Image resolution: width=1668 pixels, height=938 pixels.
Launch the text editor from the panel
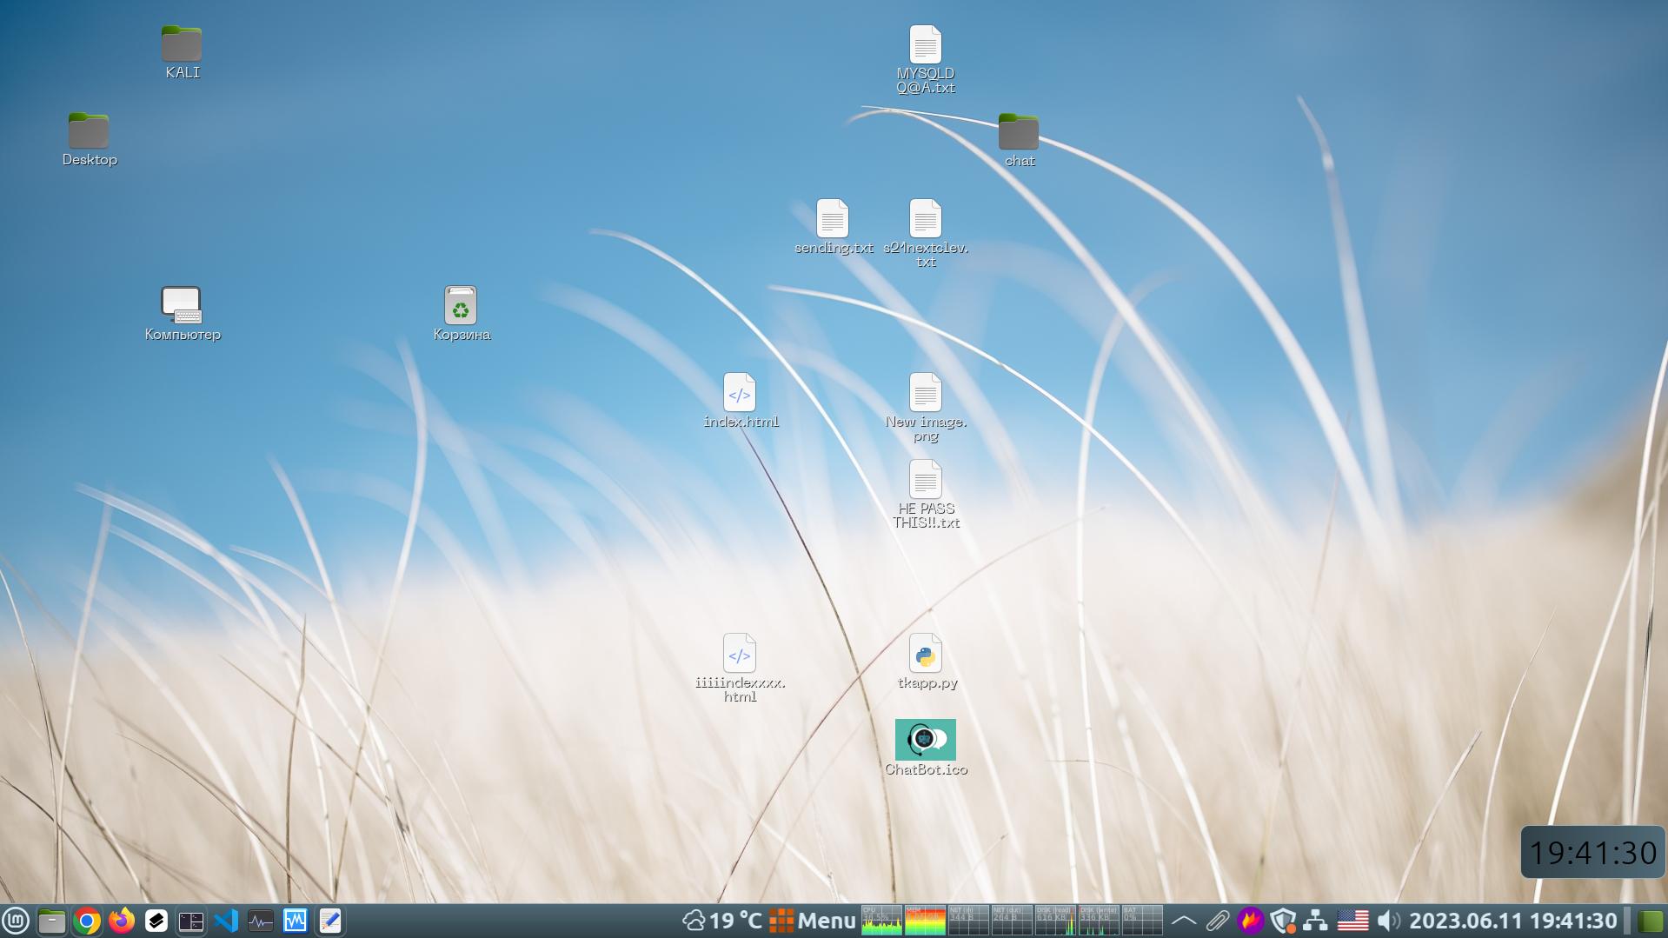pos(330,921)
